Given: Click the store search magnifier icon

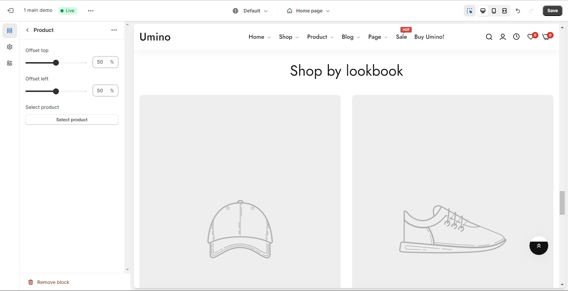Looking at the screenshot, I should point(489,37).
